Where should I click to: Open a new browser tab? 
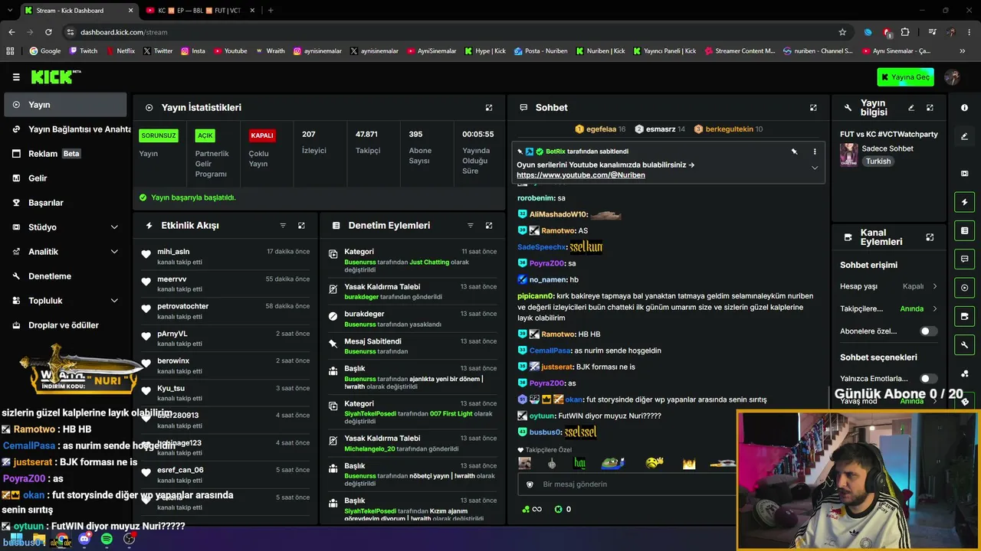coord(271,11)
